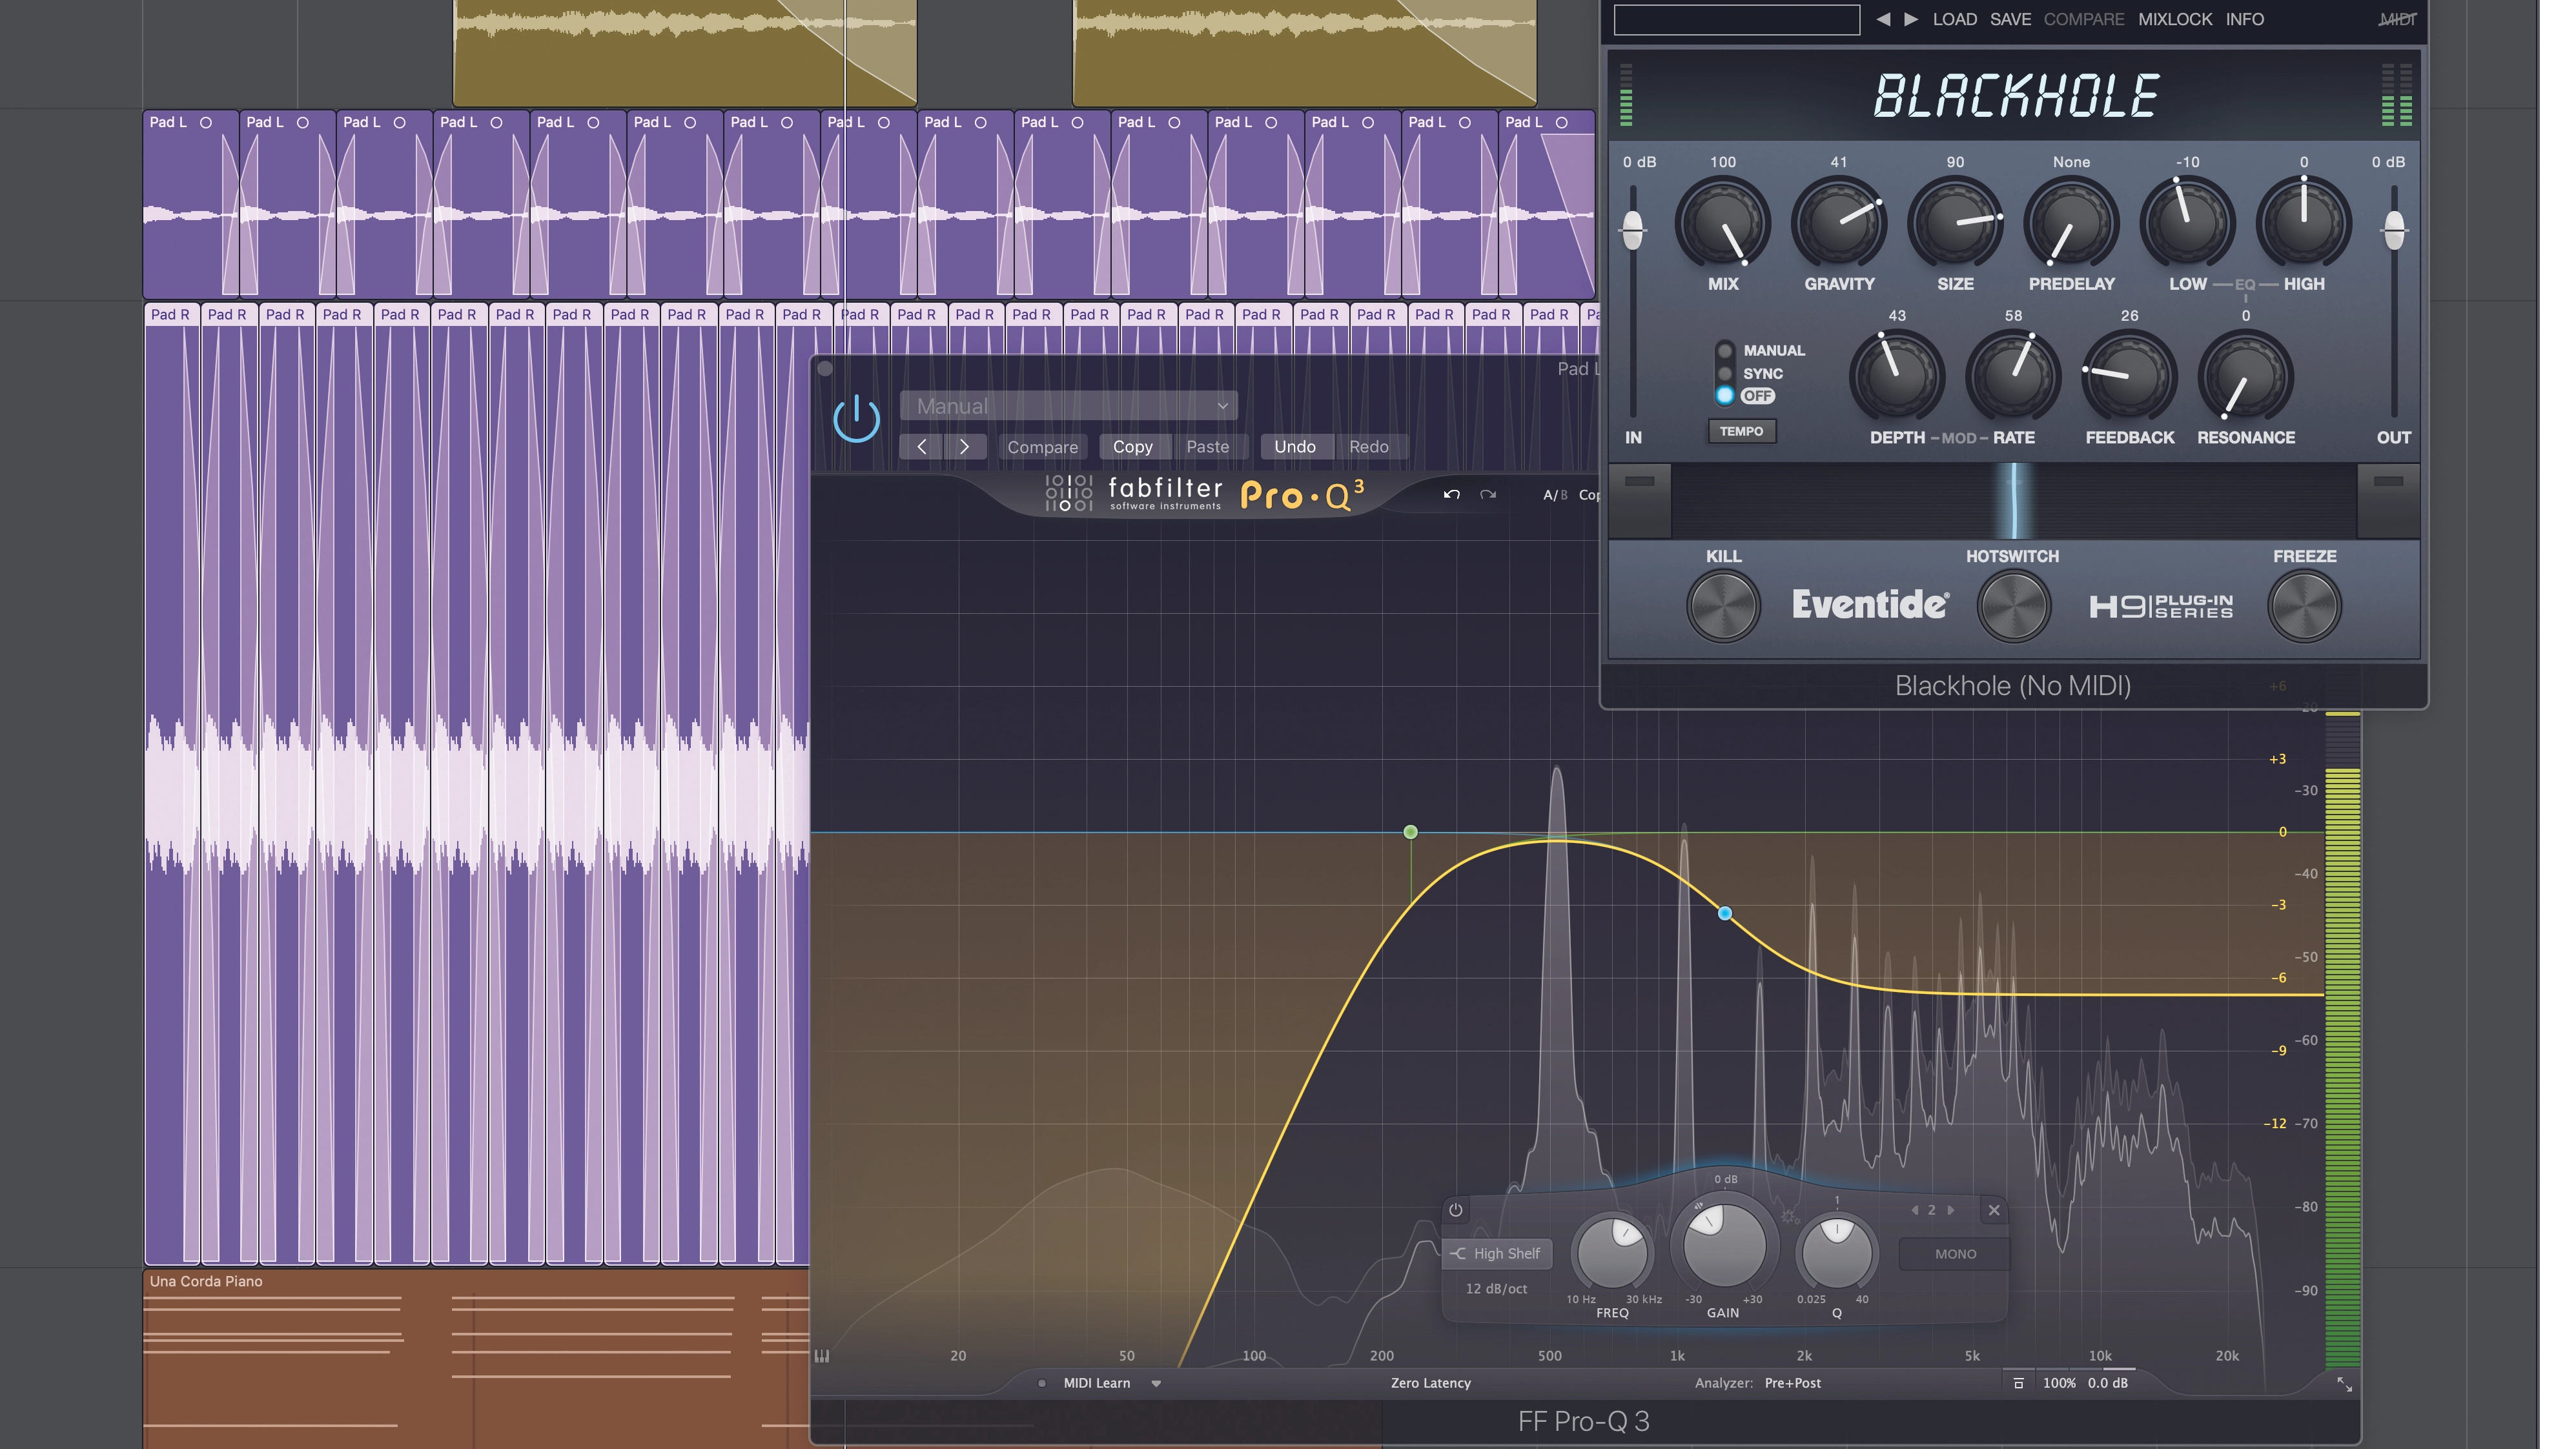Toggle COMPARE in Blackhole header

[2083, 19]
